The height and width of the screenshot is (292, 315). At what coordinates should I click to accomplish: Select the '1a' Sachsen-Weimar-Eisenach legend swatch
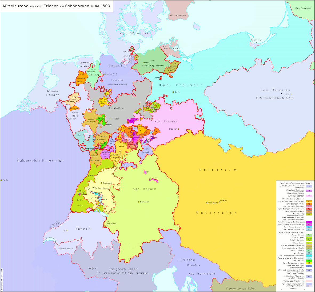tap(309, 201)
